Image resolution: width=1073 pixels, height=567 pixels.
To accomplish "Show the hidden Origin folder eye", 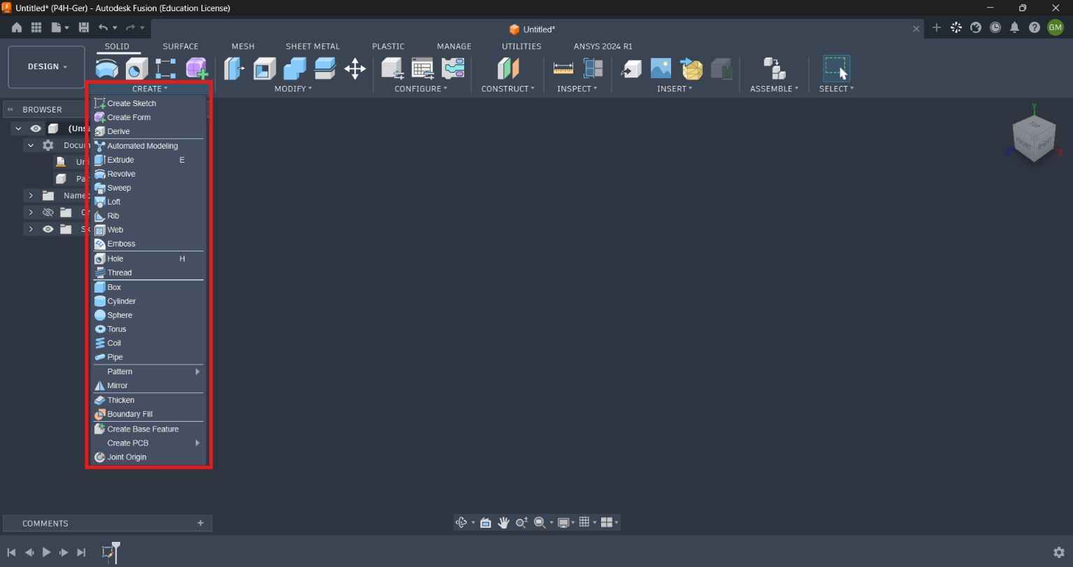I will point(48,212).
